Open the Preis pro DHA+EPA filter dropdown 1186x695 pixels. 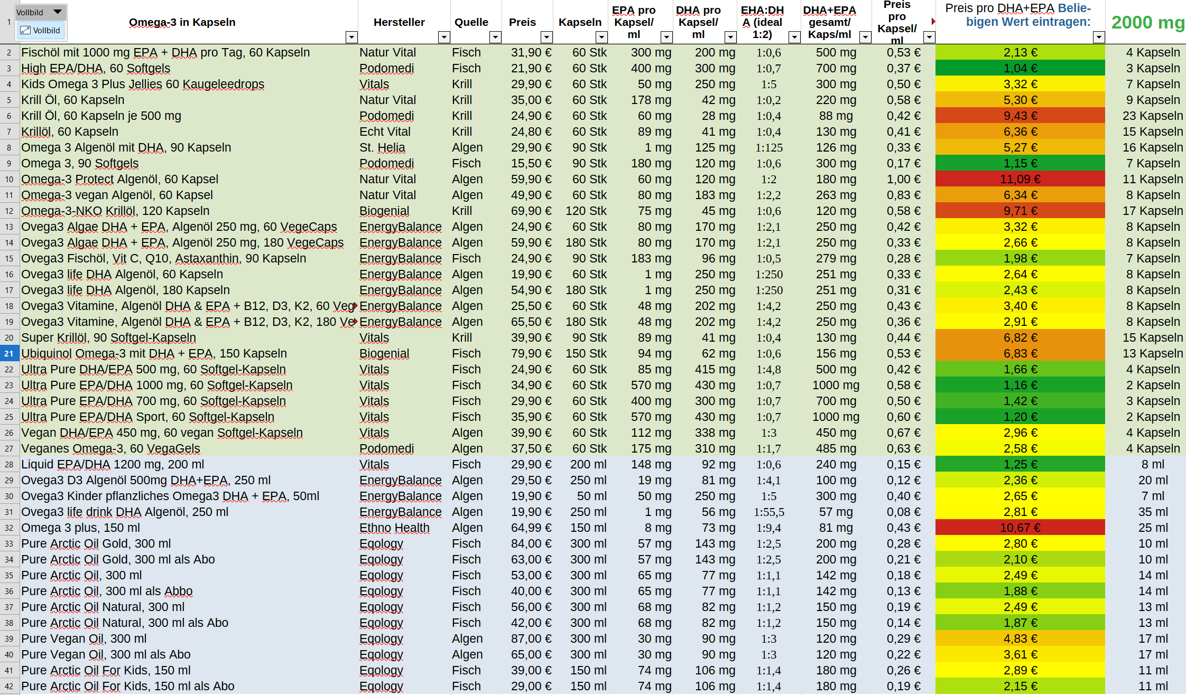(x=1099, y=37)
